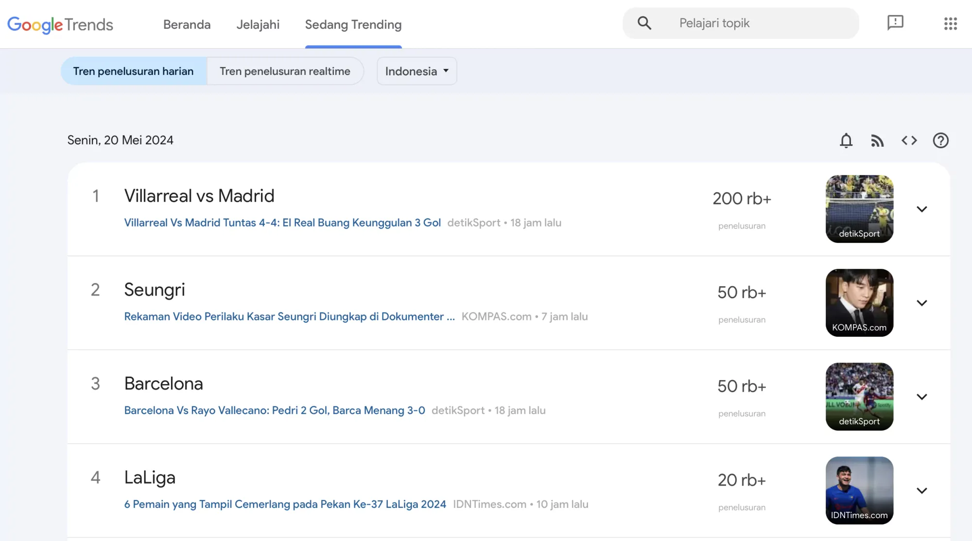Screen dimensions: 972x541
Task: Expand the Seungri trend details
Action: 921,302
